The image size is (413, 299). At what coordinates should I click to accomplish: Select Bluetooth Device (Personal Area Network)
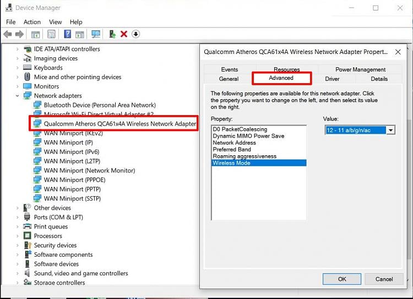[100, 105]
